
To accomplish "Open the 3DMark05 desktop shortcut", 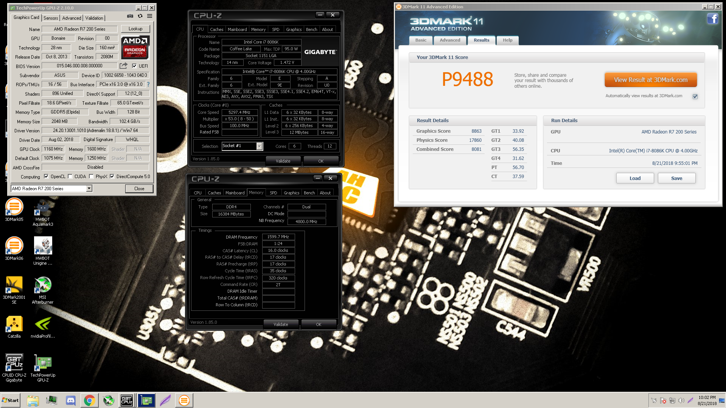I will 14,210.
